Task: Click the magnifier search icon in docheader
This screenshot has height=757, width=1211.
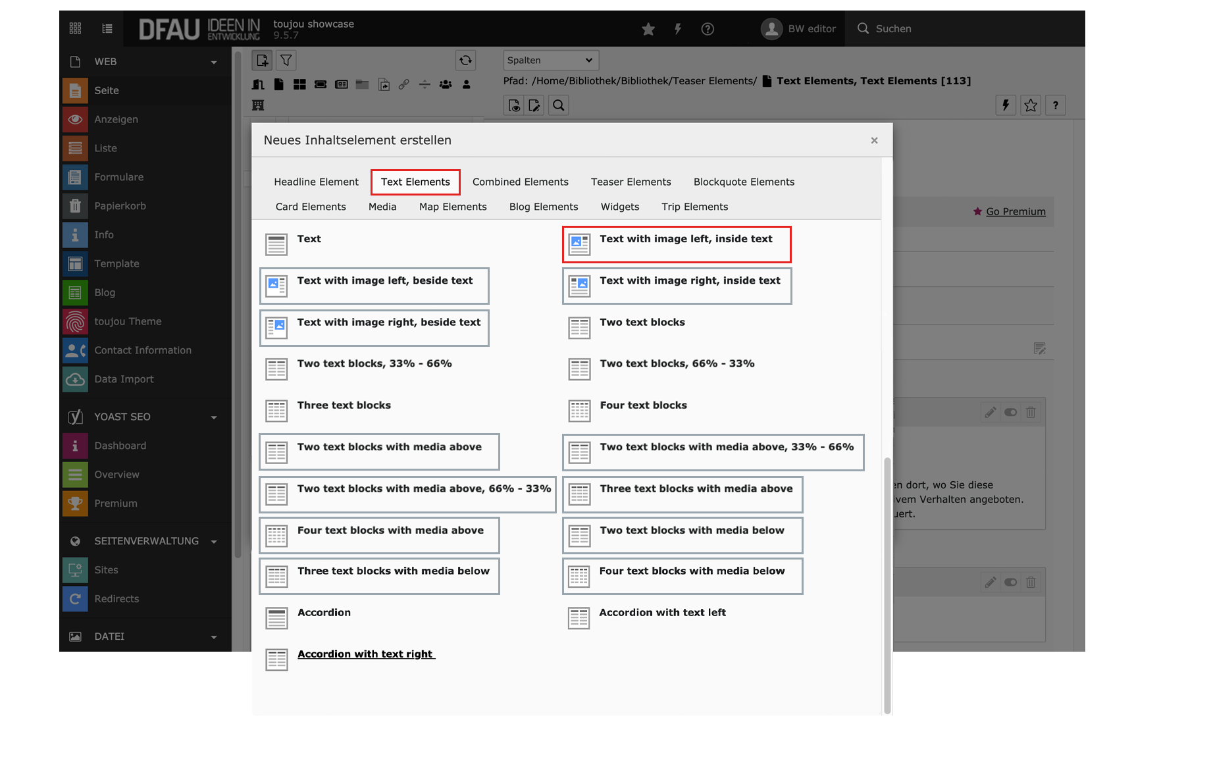Action: (559, 105)
